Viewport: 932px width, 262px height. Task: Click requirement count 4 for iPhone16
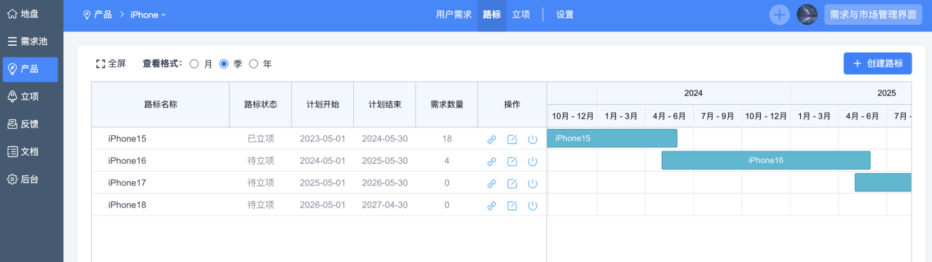point(446,161)
